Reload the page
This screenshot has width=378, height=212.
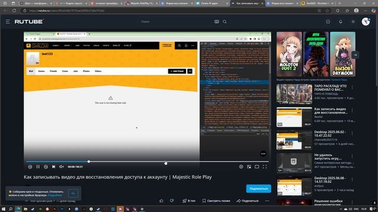(x=14, y=11)
